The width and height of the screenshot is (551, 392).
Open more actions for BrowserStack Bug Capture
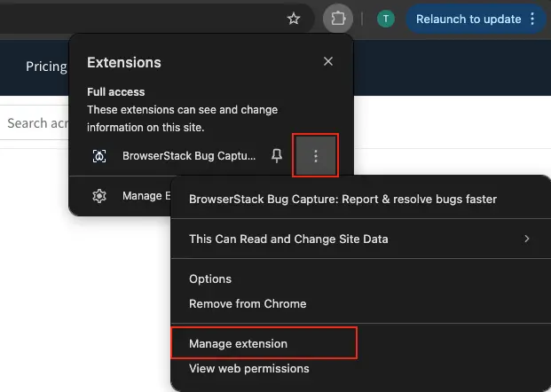point(315,156)
